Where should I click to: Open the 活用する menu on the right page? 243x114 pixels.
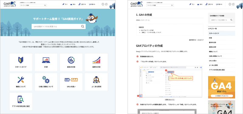tap(209, 4)
